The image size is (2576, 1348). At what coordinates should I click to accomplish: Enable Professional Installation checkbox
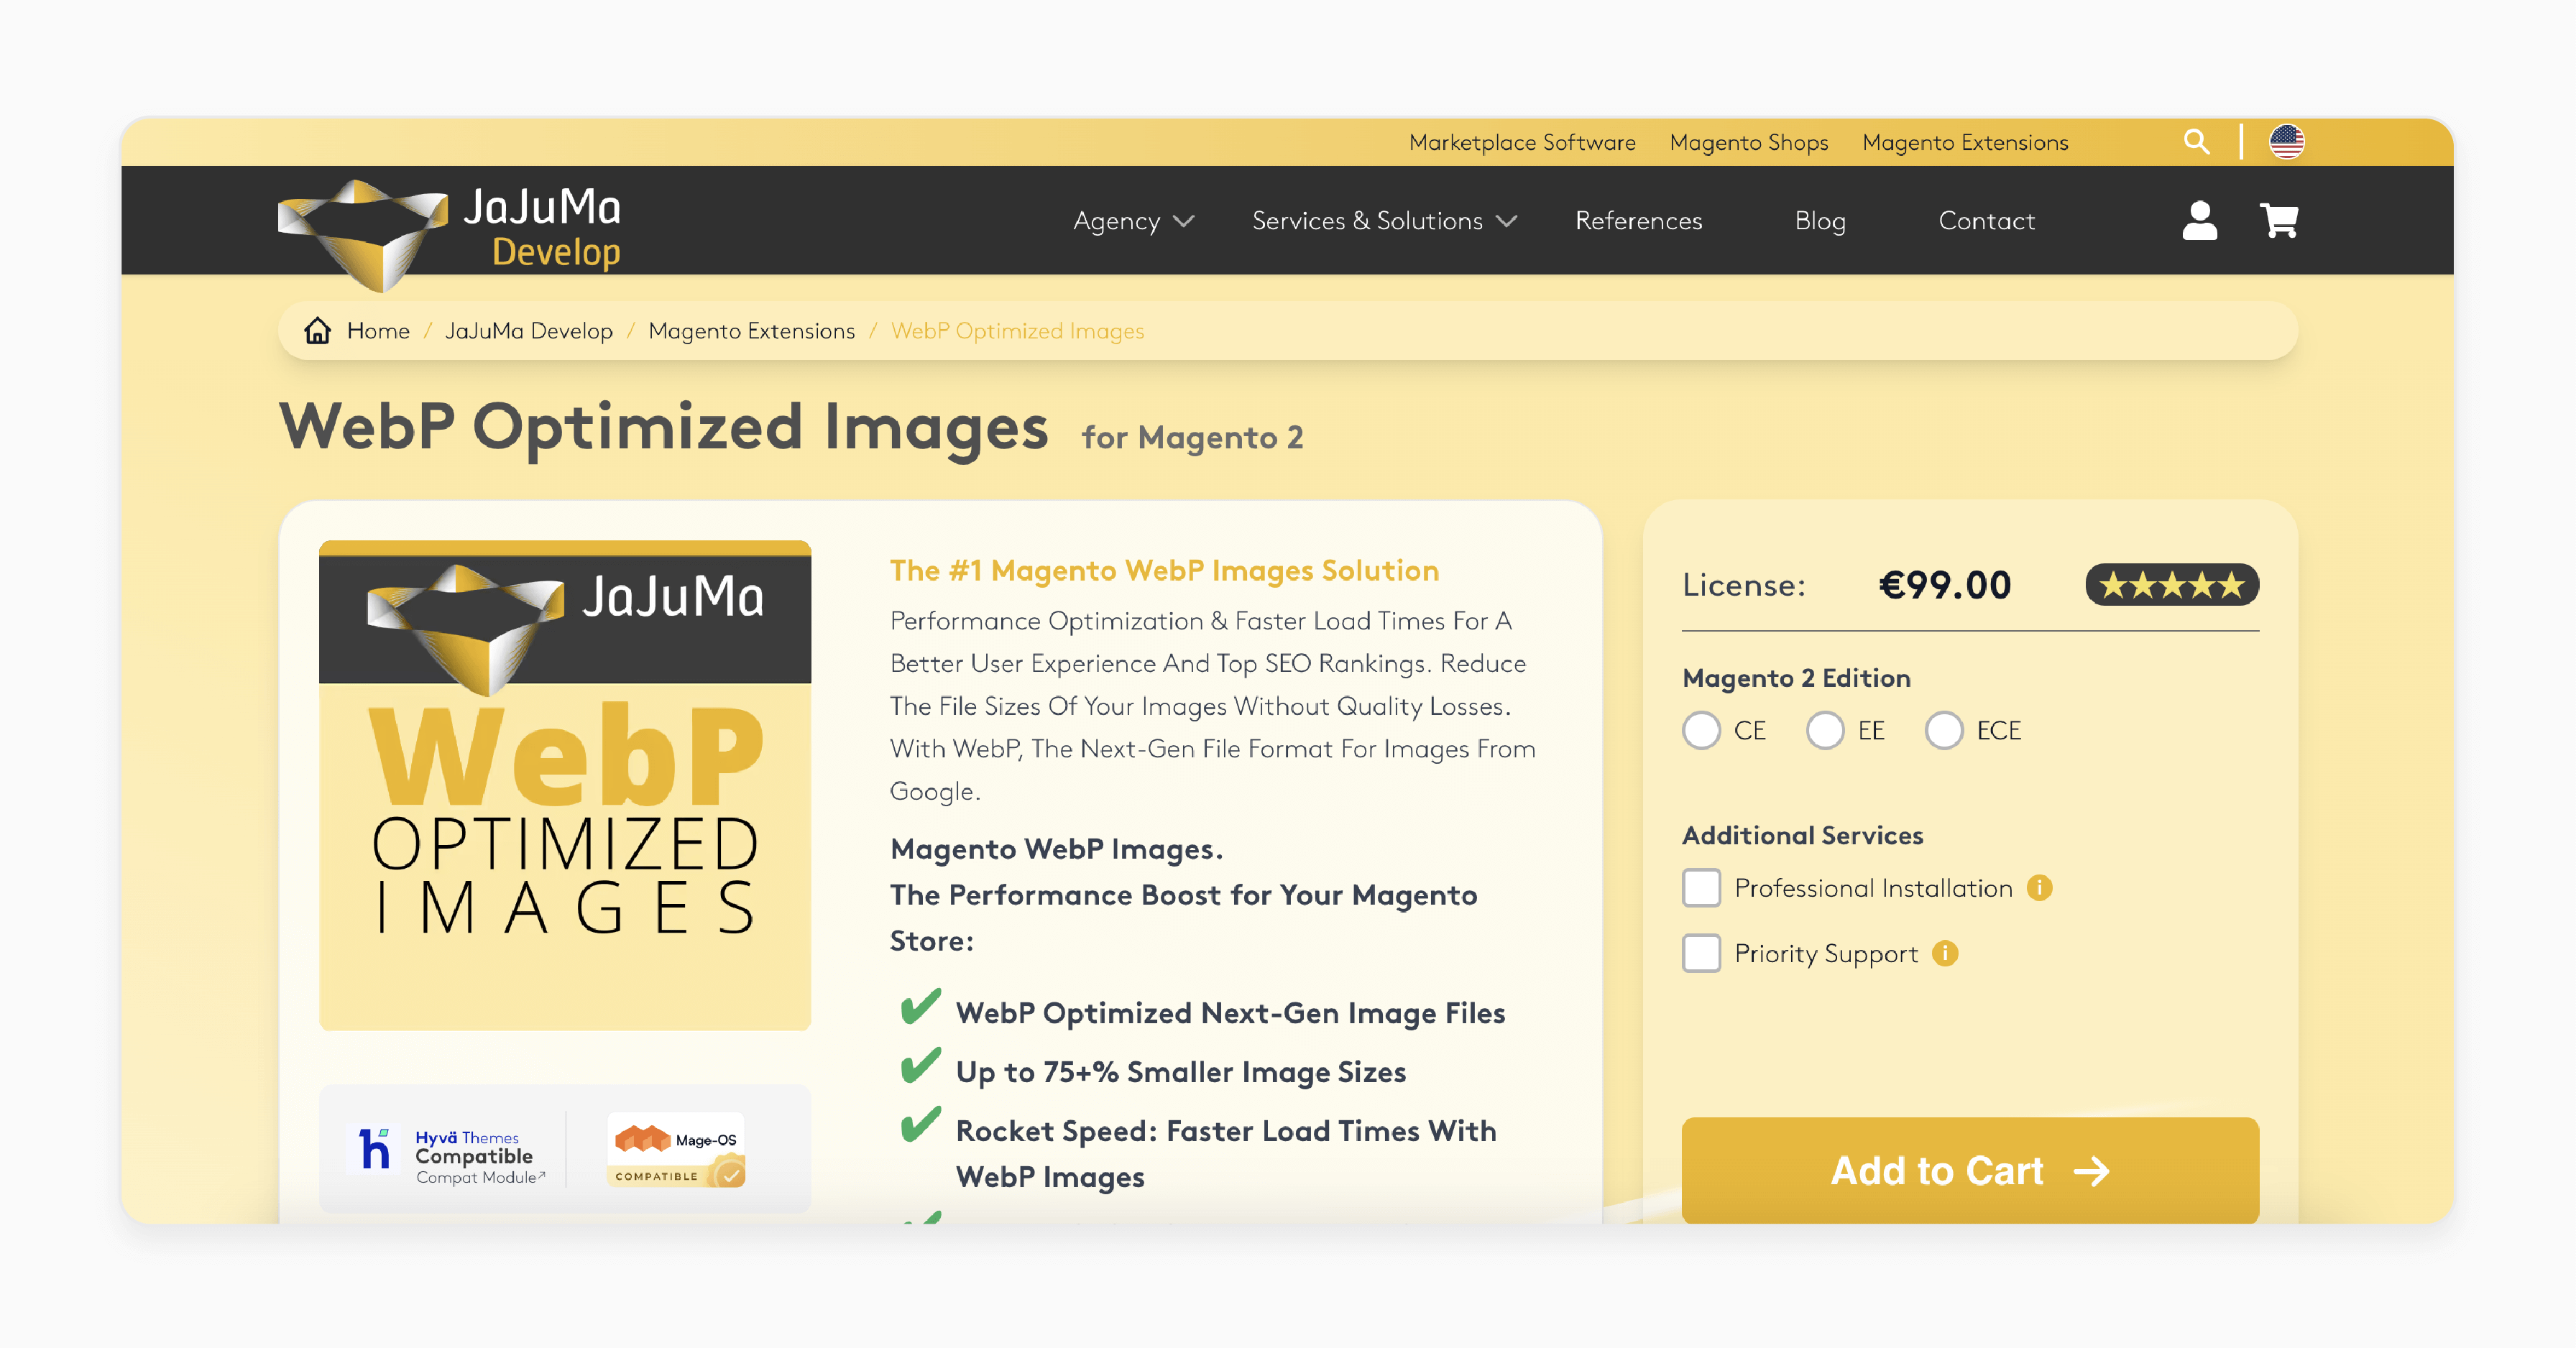click(1701, 888)
